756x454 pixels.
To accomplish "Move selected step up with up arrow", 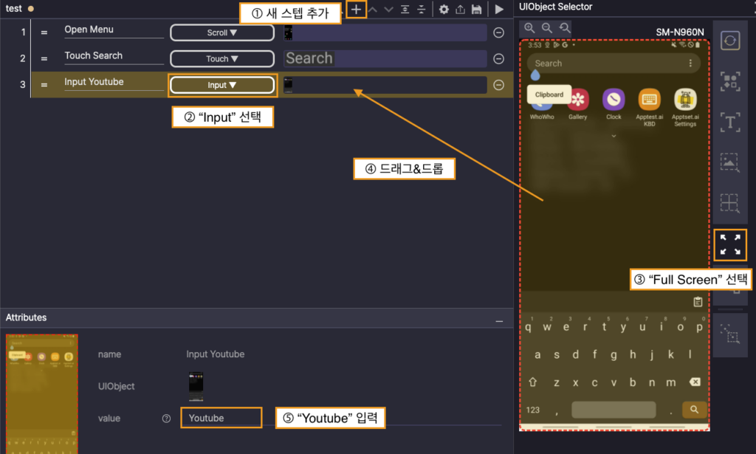I will 373,10.
